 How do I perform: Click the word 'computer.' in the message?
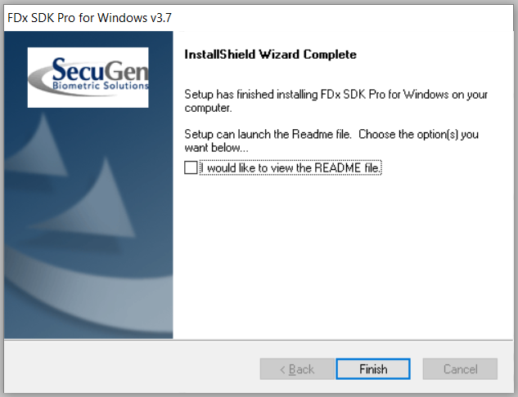point(208,108)
